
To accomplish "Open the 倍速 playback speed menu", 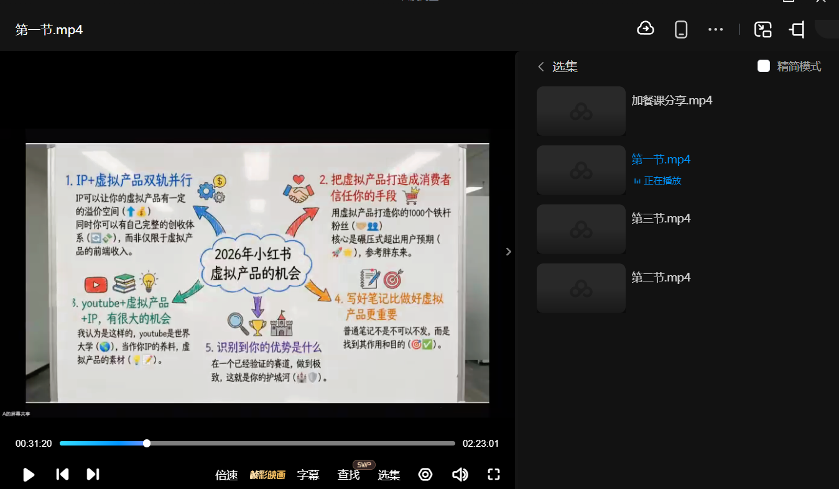I will click(226, 475).
